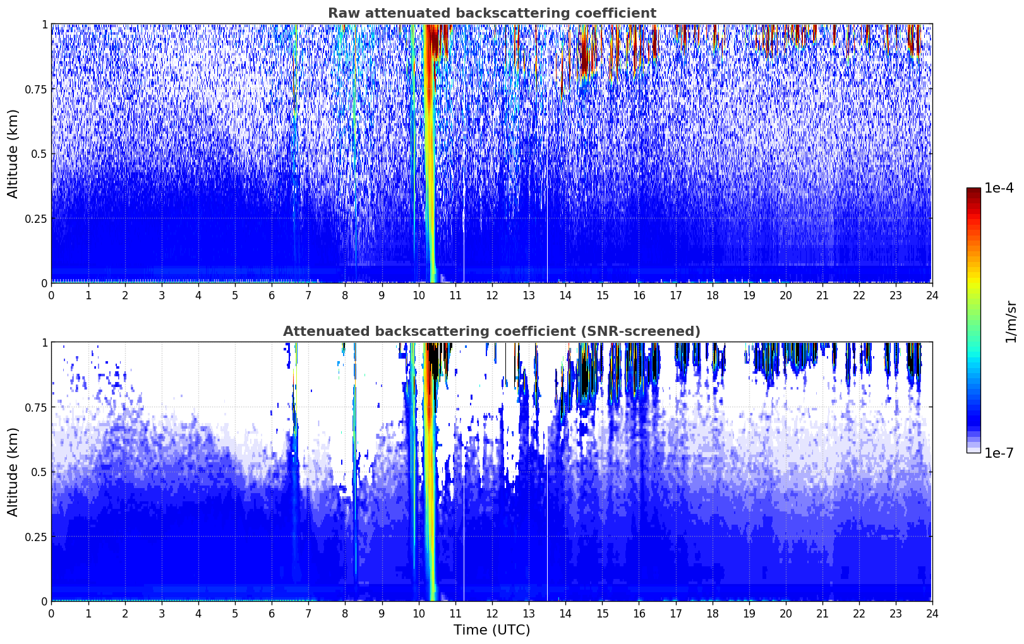Click time tick "6" under the SNR-screened plot
This screenshot has height=644, width=1024.
[272, 613]
